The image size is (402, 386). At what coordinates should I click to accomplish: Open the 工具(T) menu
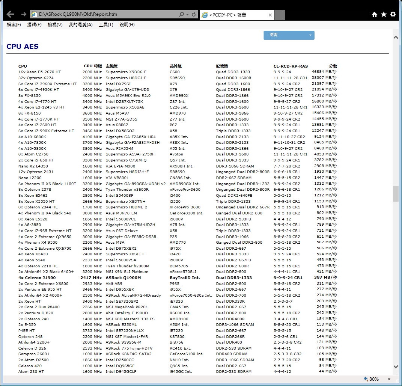pyautogui.click(x=106, y=25)
